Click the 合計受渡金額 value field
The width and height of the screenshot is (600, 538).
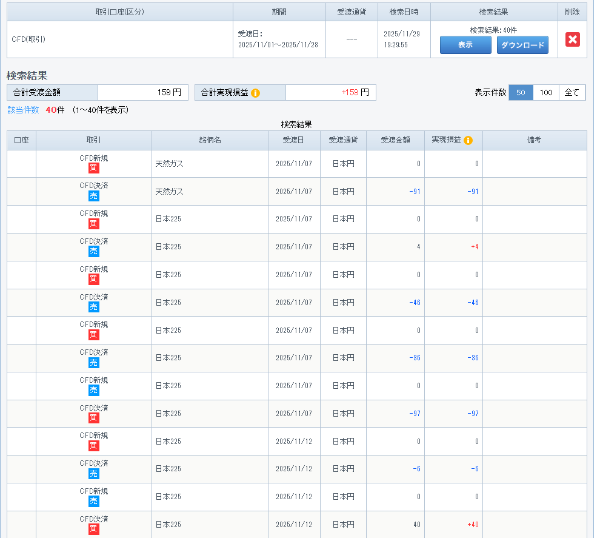pyautogui.click(x=143, y=93)
